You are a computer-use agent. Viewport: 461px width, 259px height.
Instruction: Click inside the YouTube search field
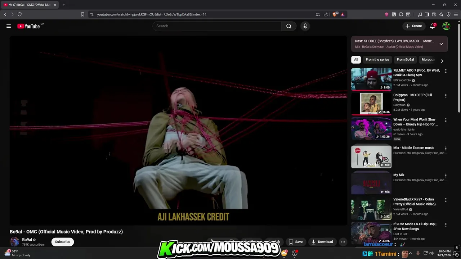point(217,26)
